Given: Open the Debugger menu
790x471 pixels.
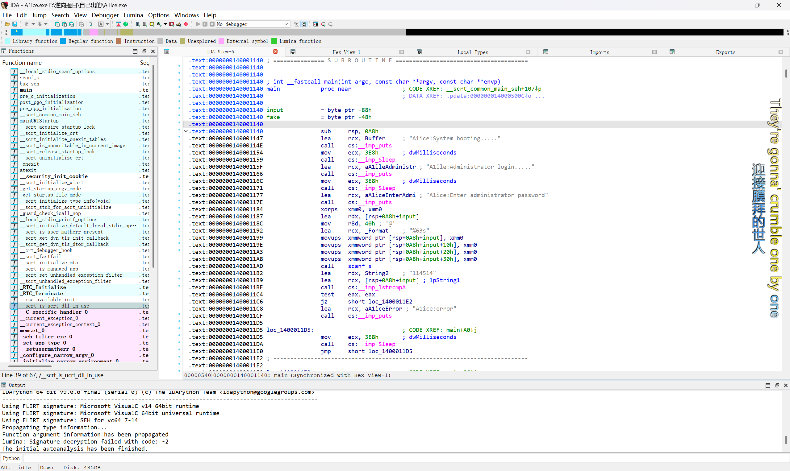Looking at the screenshot, I should (105, 15).
